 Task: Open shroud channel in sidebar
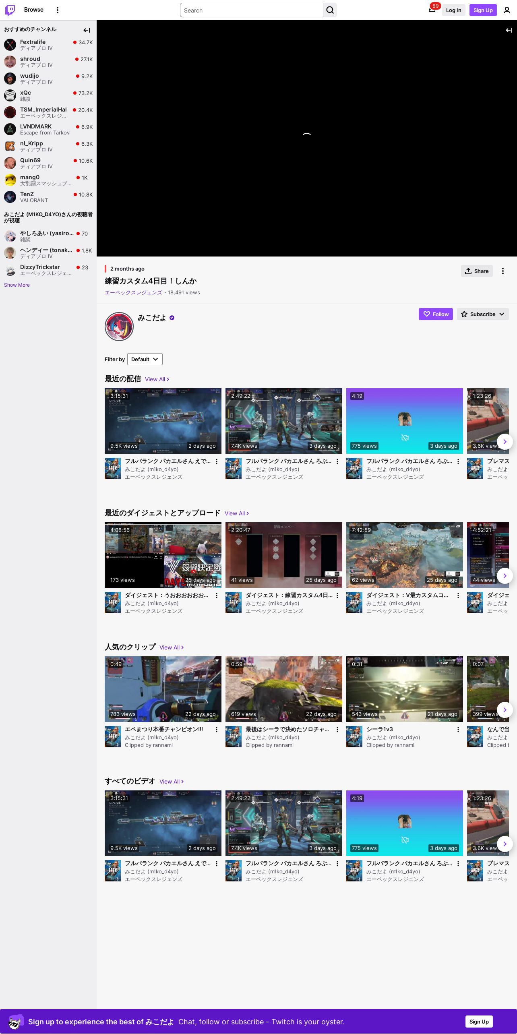pyautogui.click(x=48, y=62)
